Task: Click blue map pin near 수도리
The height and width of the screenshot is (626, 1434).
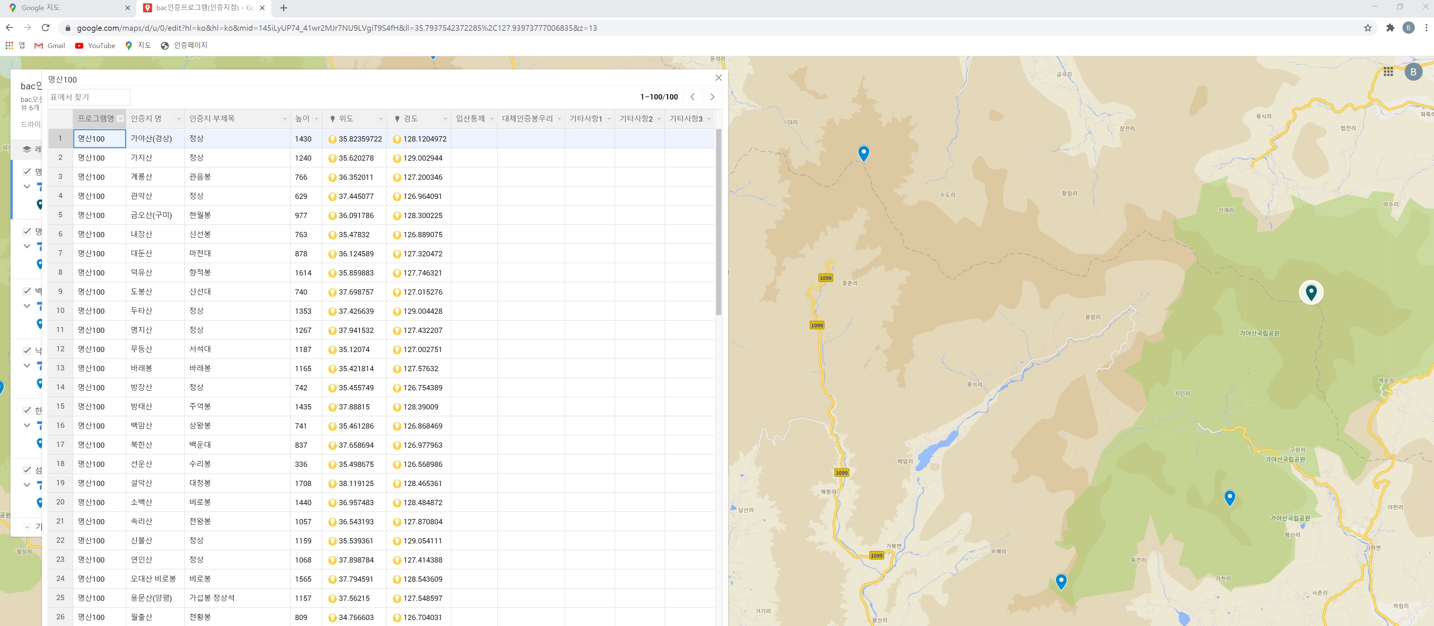Action: pos(863,152)
